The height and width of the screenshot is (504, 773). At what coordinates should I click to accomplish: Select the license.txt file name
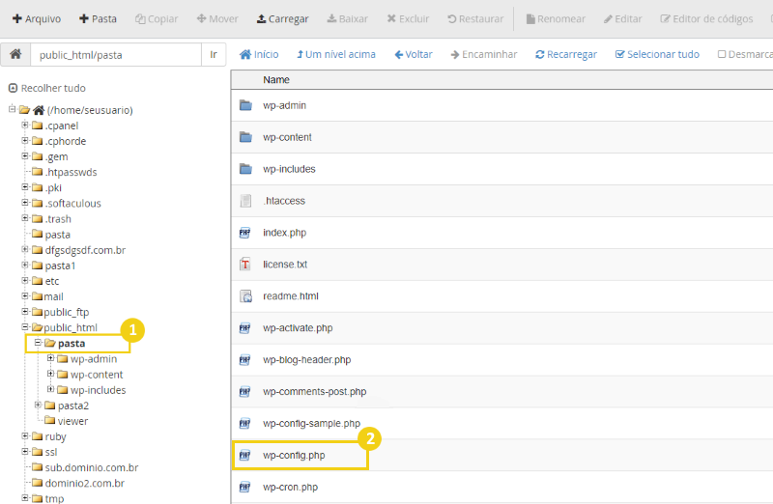pos(285,265)
